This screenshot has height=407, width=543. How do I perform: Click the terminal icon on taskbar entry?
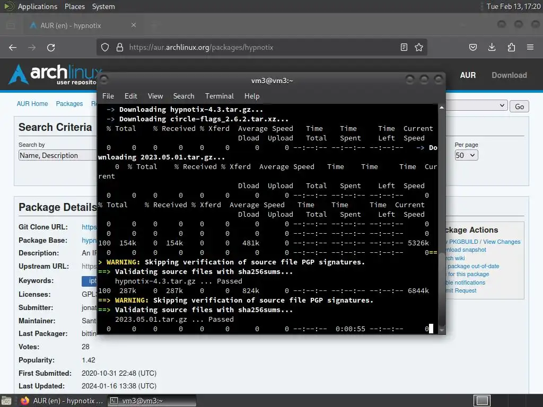[x=113, y=401]
